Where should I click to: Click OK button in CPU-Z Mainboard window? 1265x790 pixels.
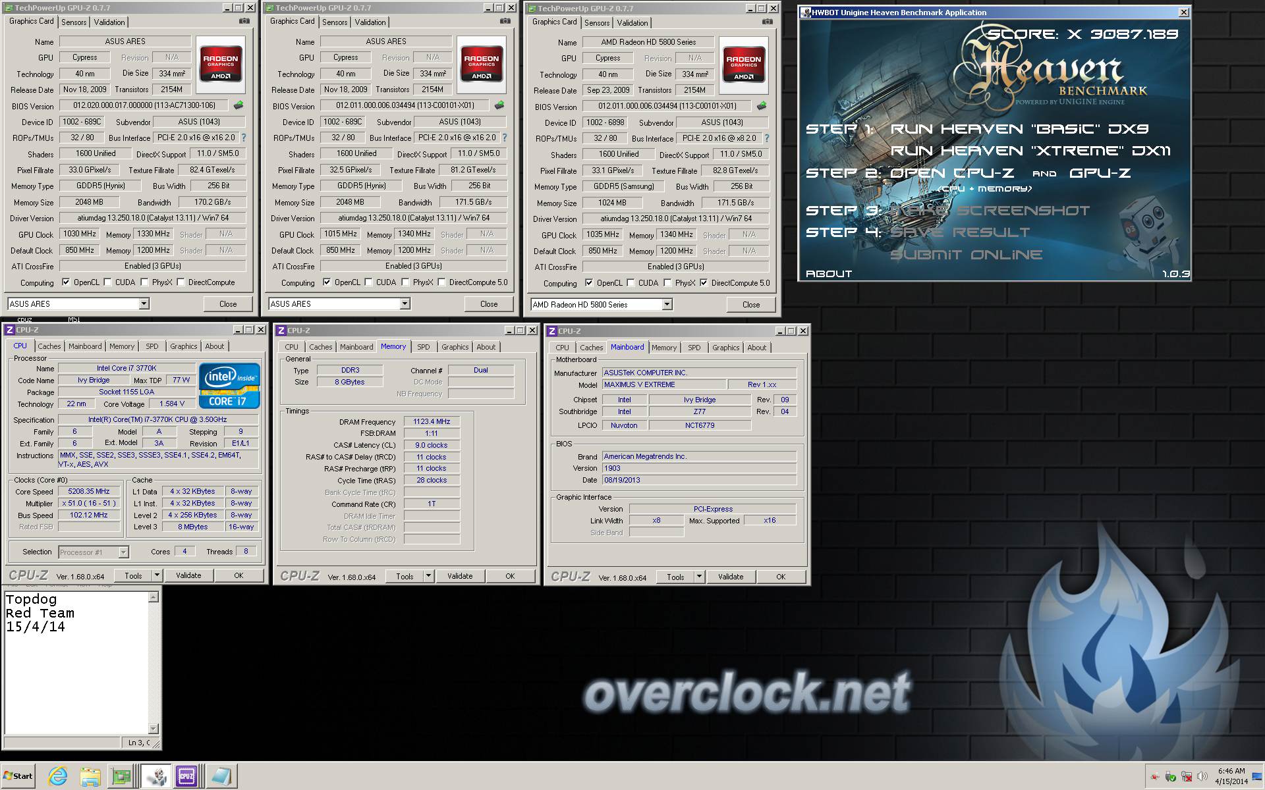781,577
